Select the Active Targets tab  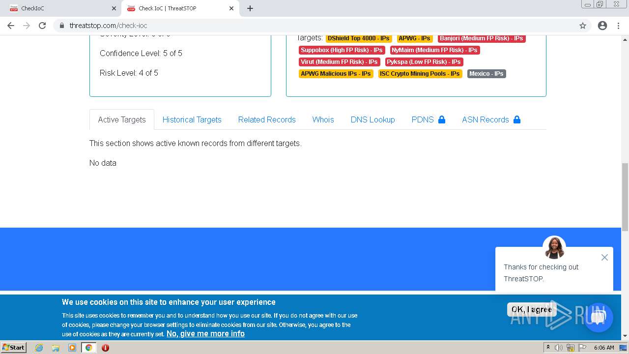[x=122, y=119]
